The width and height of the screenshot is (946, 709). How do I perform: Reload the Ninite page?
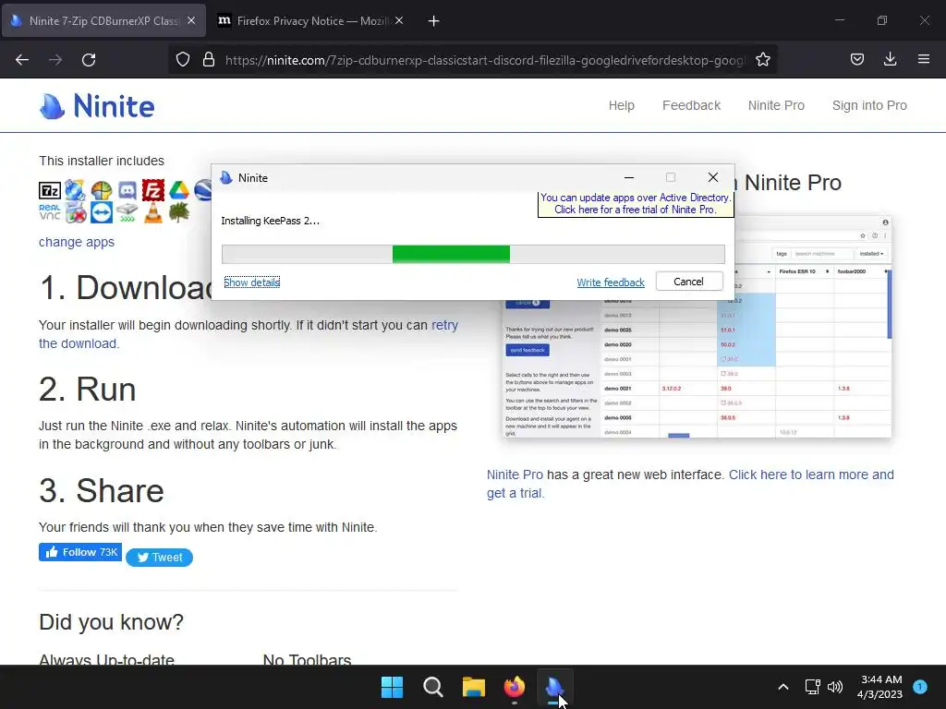click(89, 60)
